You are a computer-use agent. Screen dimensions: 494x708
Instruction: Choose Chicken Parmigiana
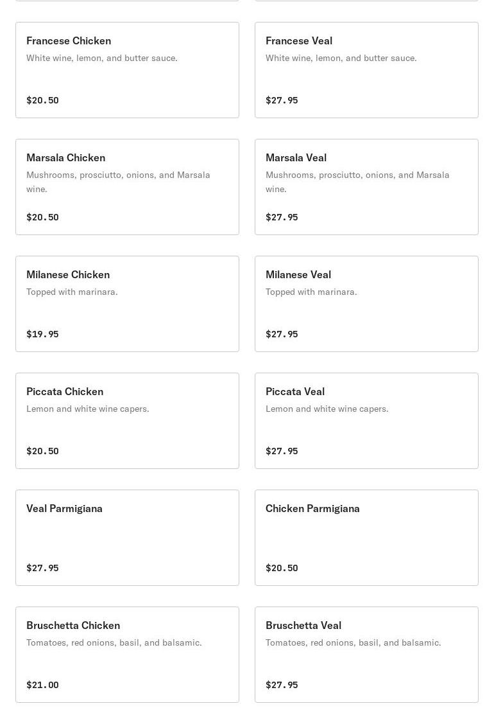tap(366, 538)
